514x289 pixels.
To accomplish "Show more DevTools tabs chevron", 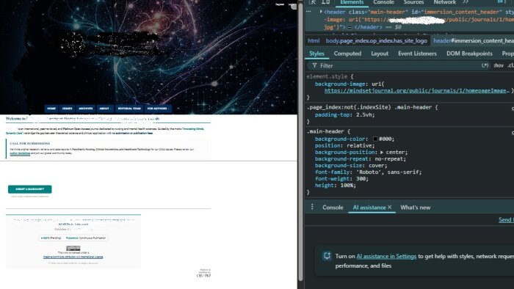I will tap(466, 2).
